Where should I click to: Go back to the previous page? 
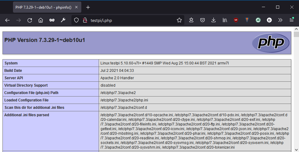tap(7, 20)
